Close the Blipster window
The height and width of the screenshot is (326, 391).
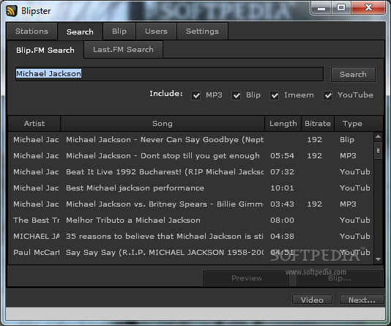pyautogui.click(x=368, y=7)
